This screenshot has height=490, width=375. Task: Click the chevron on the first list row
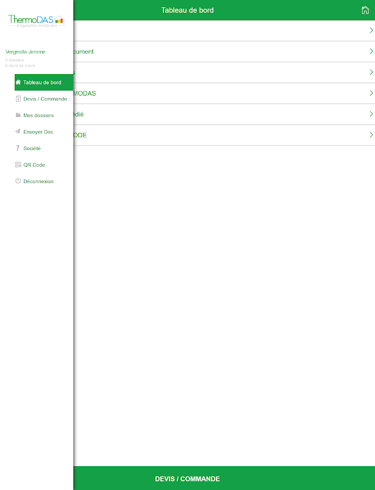tap(371, 30)
